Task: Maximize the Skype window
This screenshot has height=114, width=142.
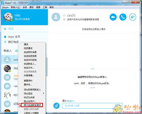Action: [129, 2]
